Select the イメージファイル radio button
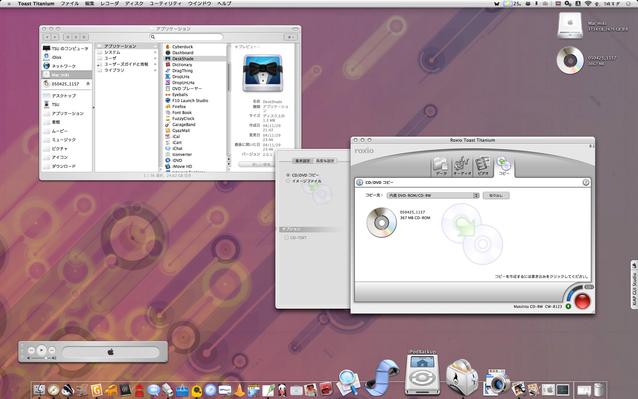 point(288,181)
